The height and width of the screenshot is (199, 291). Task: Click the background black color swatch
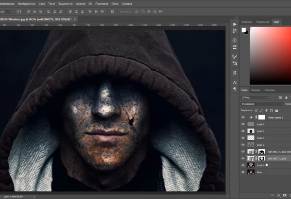246,33
